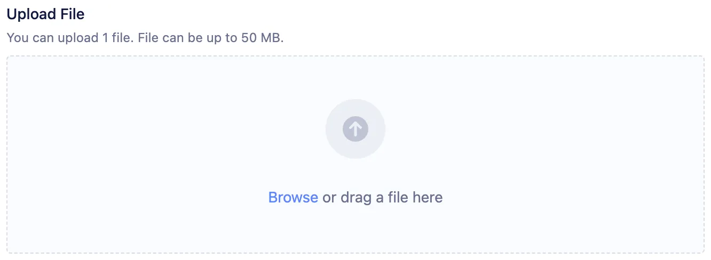Click blank drop zone area above the upload icon
This screenshot has width=711, height=260.
click(x=355, y=77)
